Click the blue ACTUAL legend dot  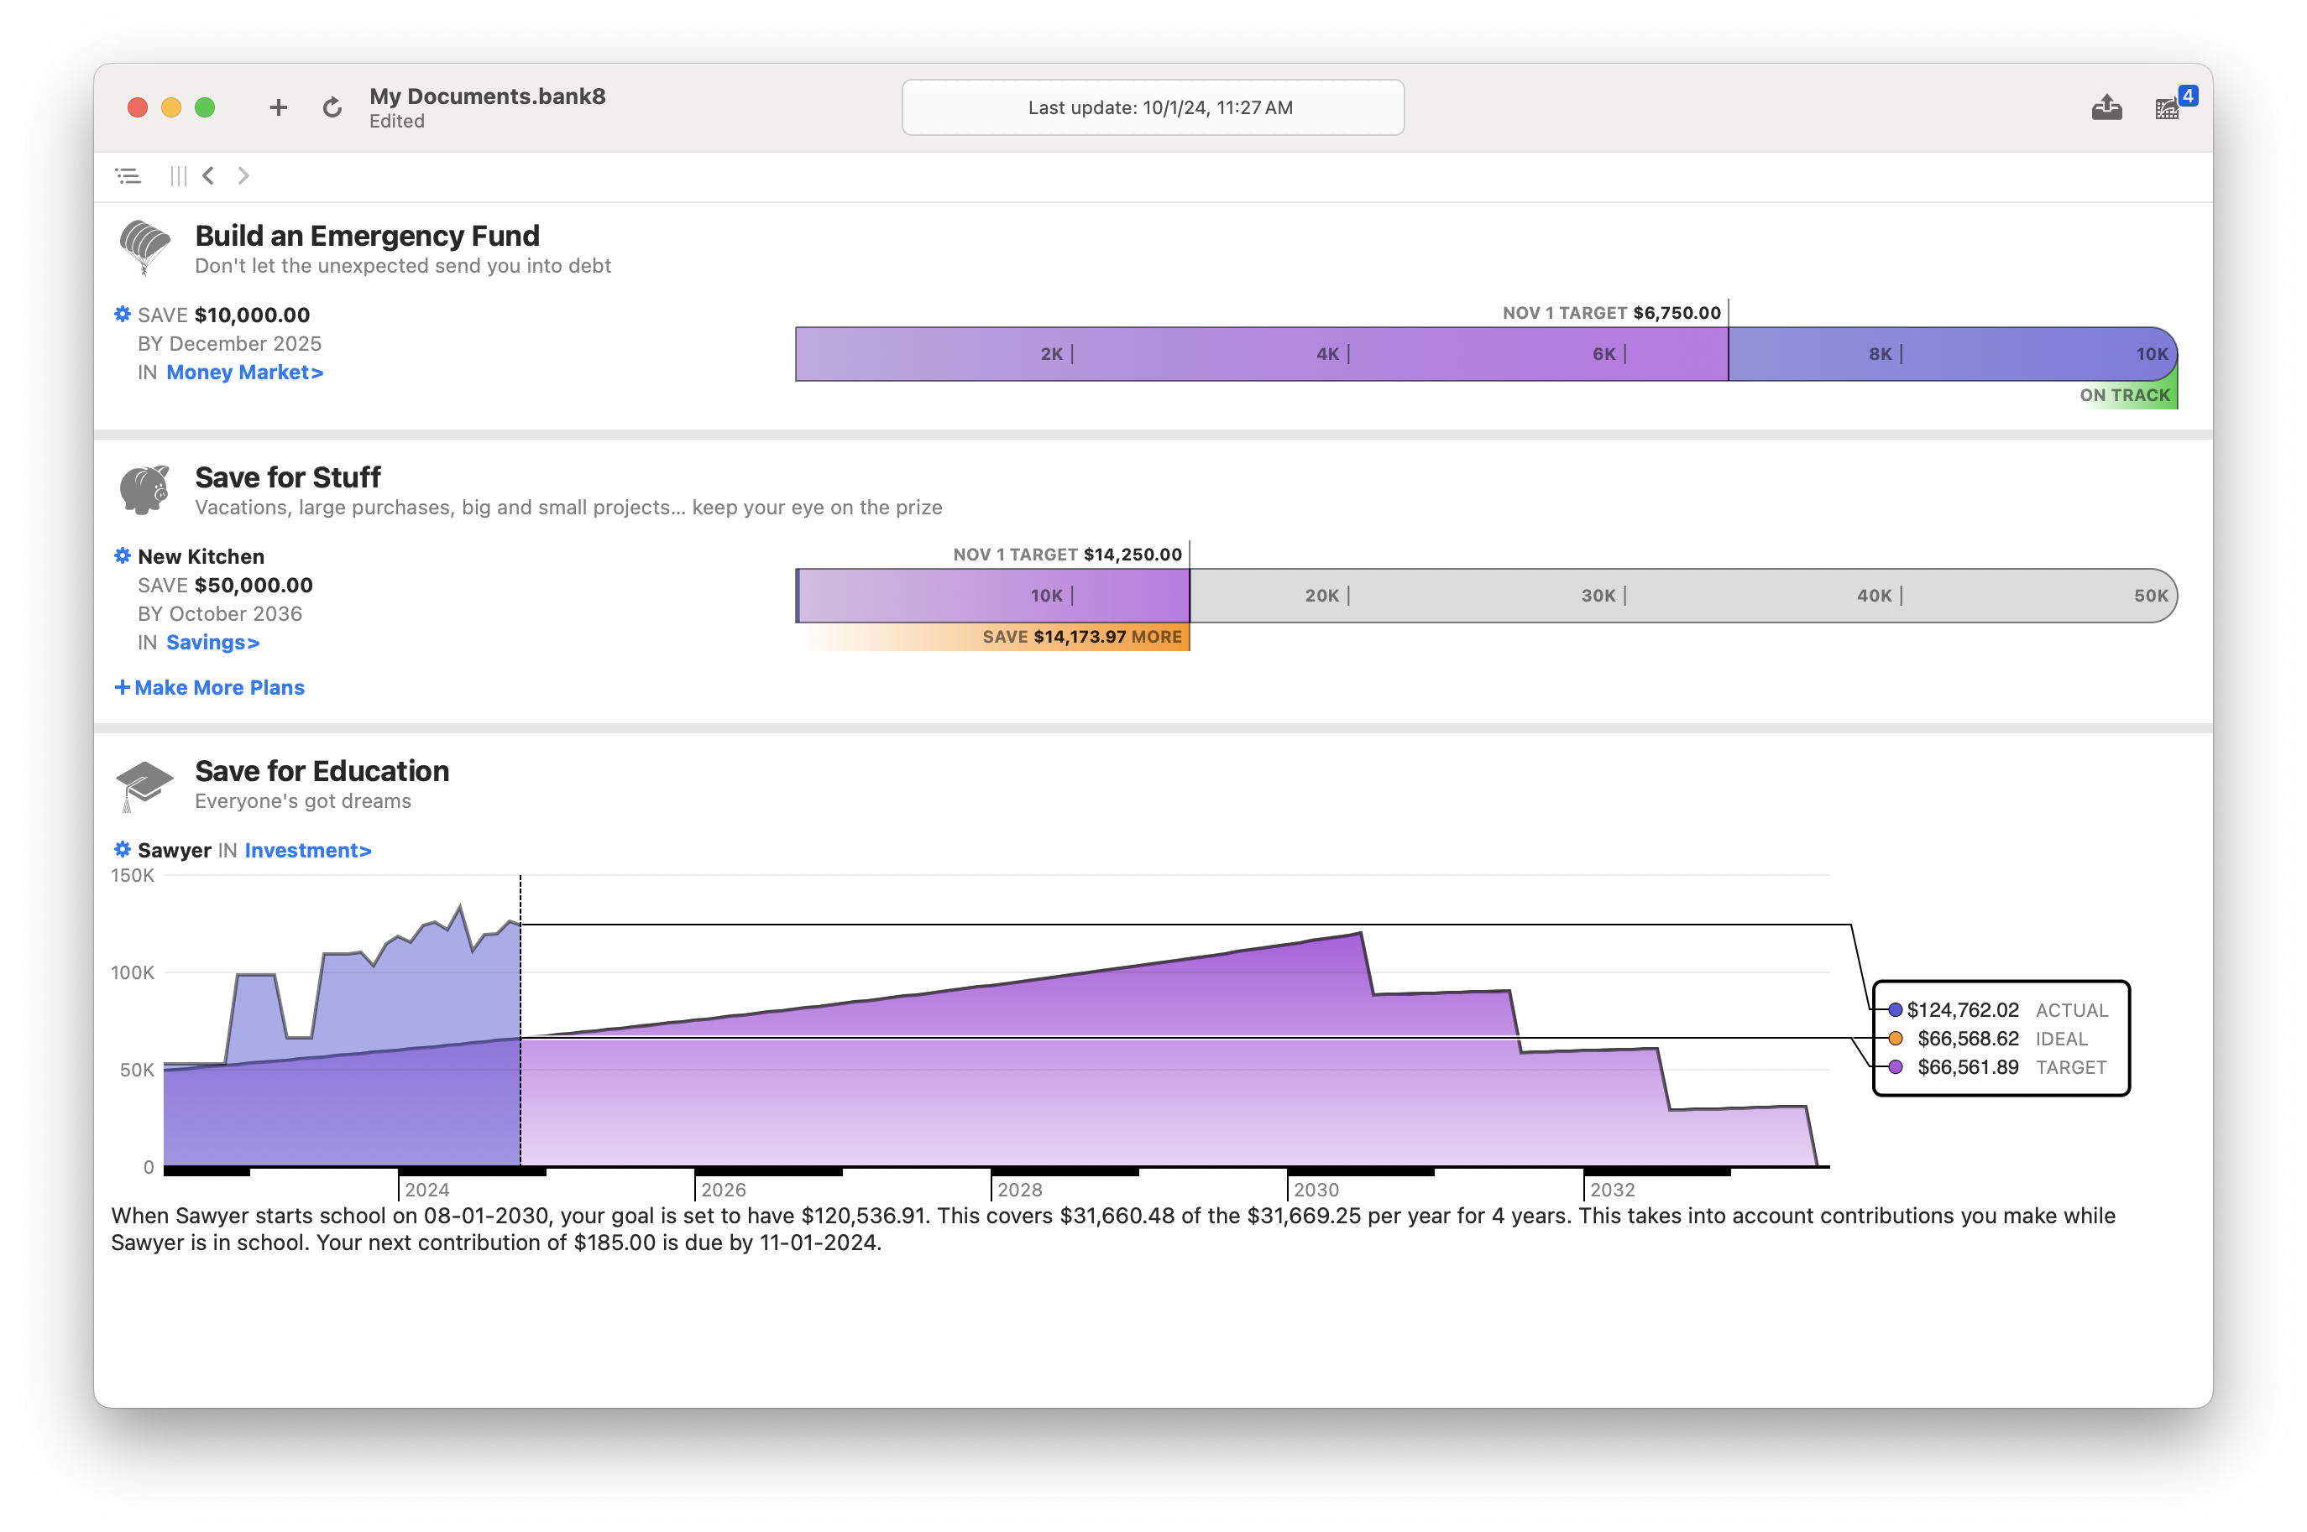point(1896,1010)
